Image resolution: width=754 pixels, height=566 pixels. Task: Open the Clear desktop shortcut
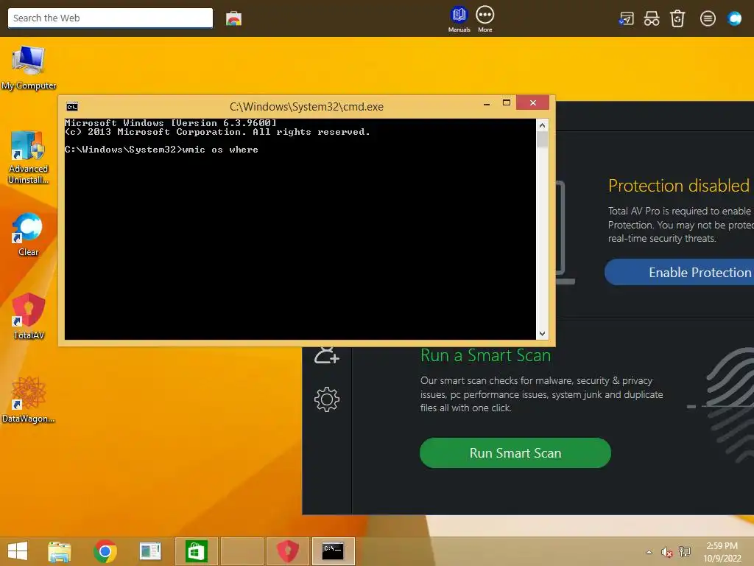(x=28, y=234)
